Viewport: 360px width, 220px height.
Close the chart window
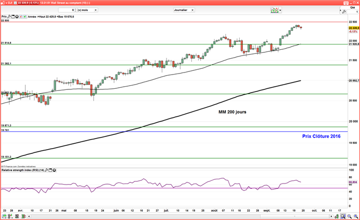[x=357, y=3]
